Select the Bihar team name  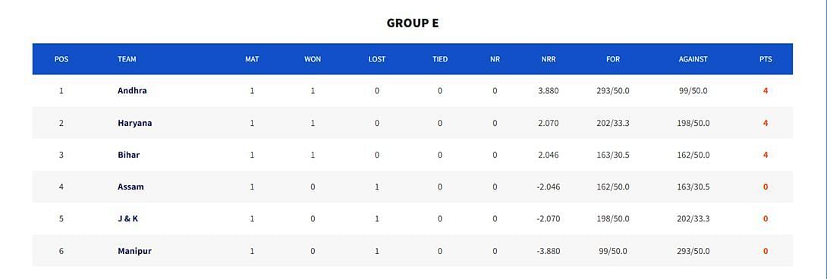[x=129, y=155]
